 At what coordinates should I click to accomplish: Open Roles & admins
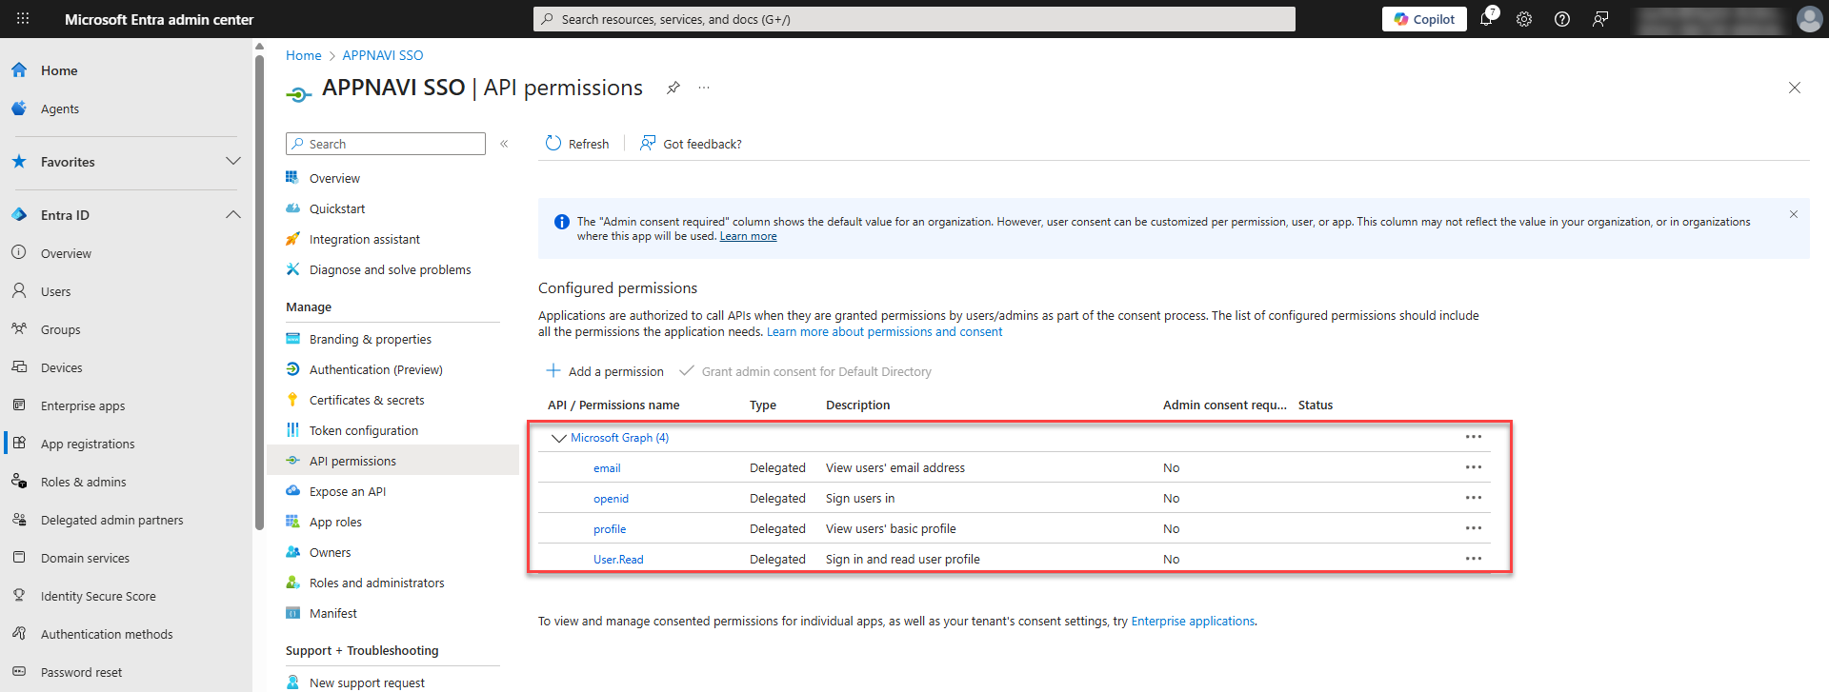[83, 483]
